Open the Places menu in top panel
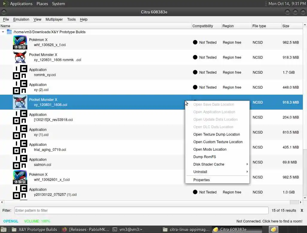This screenshot has width=307, height=233. tap(42, 4)
